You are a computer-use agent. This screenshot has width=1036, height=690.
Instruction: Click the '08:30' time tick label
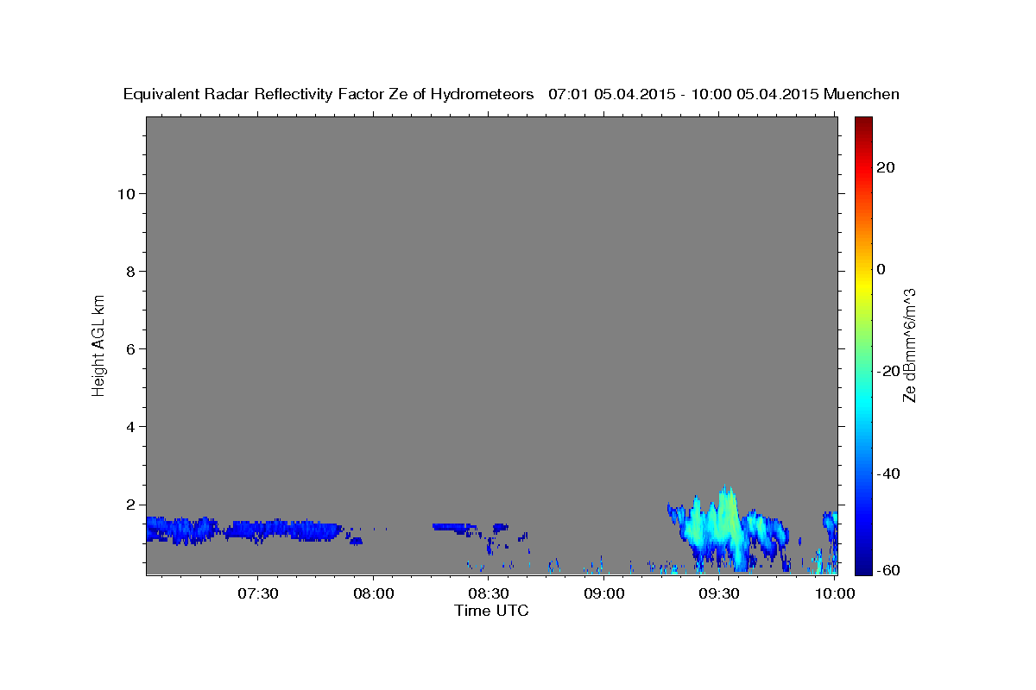pyautogui.click(x=489, y=593)
